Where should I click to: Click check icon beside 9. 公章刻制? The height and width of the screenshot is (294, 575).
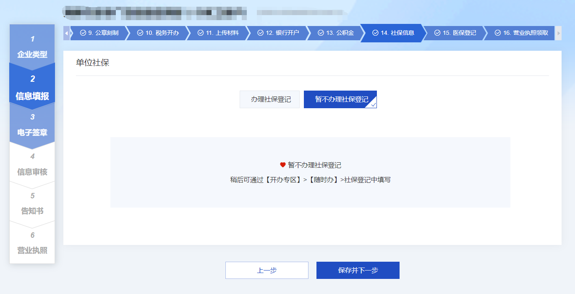click(x=83, y=33)
